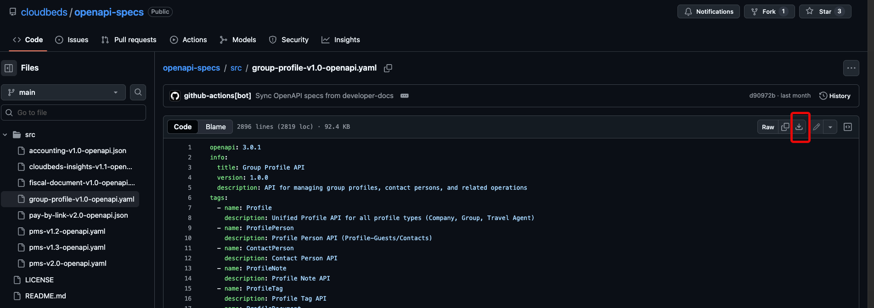Image resolution: width=874 pixels, height=308 pixels.
Task: Open the cloudbeds organization link
Action: 44,12
